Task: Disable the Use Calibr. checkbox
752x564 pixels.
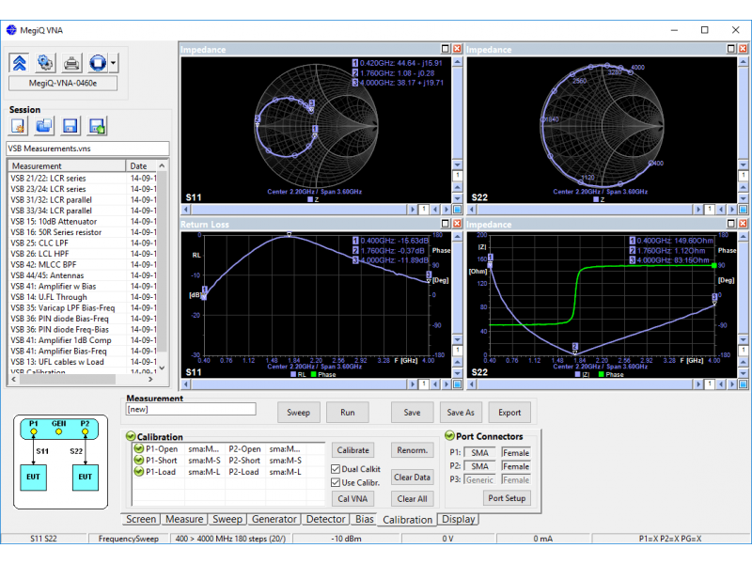Action: tap(337, 482)
